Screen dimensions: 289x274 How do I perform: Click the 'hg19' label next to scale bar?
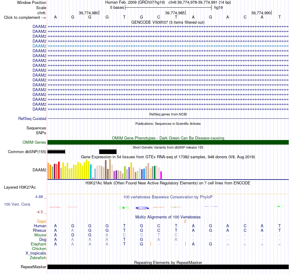click(218, 8)
